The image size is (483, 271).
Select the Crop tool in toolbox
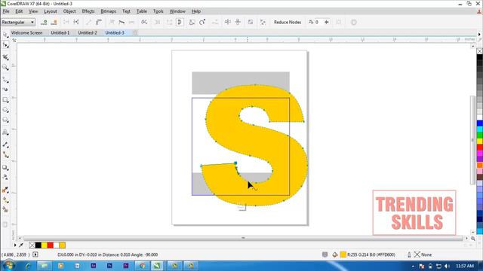(x=5, y=57)
